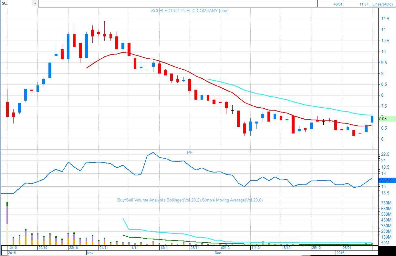Click the tallest volume bar at 13/10
This screenshot has height=256, width=396.
tap(7, 223)
